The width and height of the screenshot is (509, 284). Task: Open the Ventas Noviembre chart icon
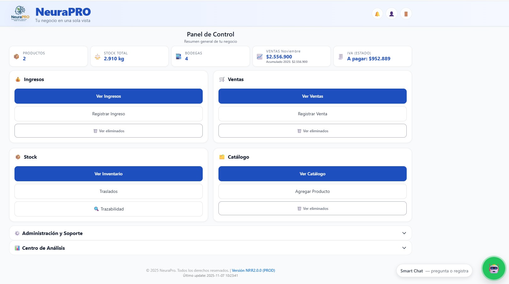point(259,56)
